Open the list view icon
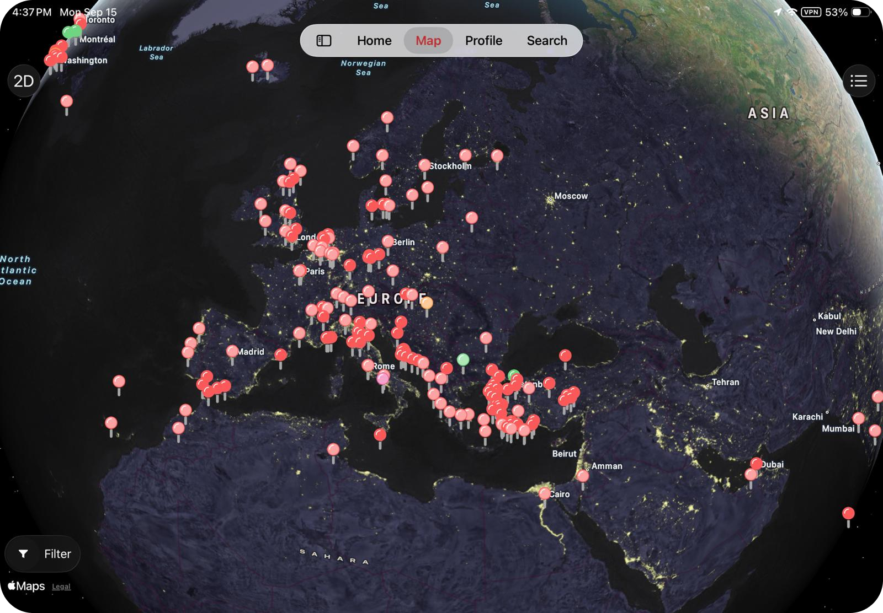This screenshot has height=613, width=883. coord(859,82)
